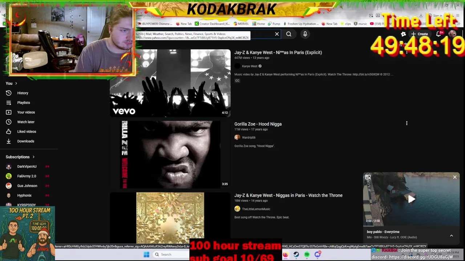Open the Home bookmark
The image size is (465, 261).
click(259, 24)
